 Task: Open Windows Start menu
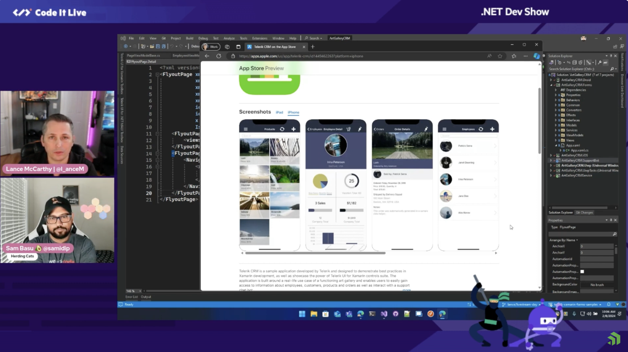click(302, 314)
